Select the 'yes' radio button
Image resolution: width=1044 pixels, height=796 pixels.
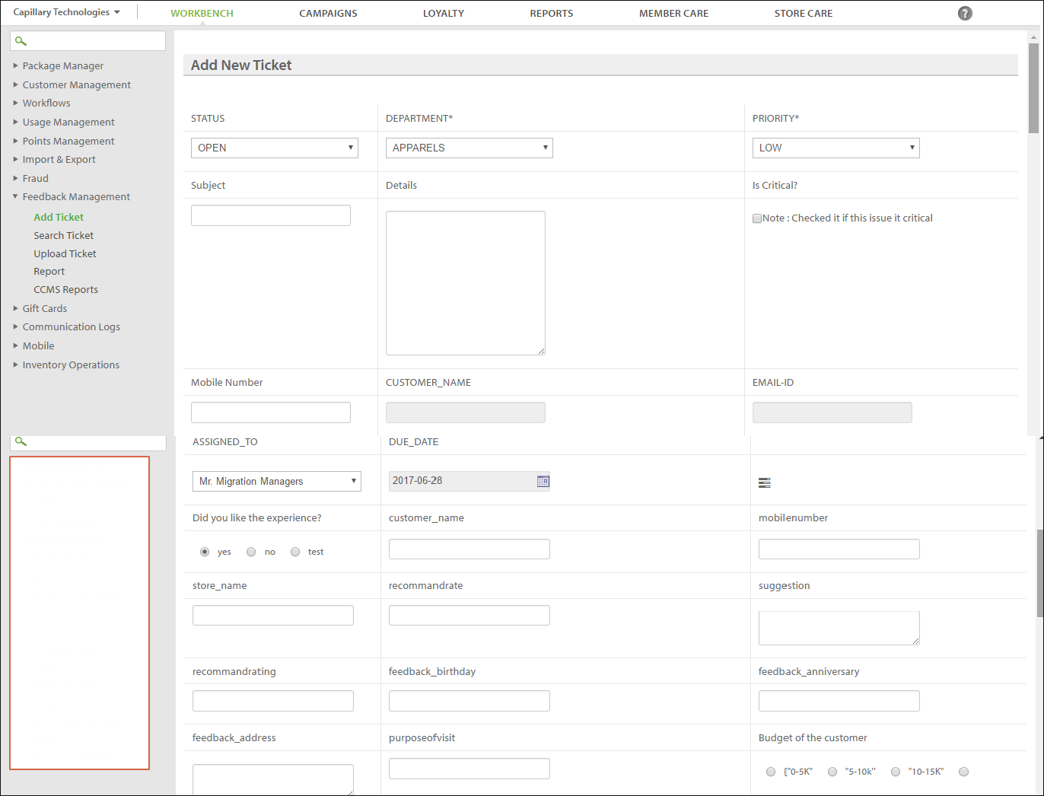pos(205,552)
